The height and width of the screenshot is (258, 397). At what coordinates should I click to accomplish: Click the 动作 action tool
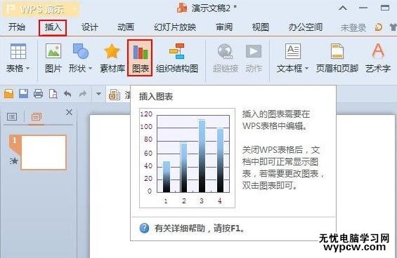254,58
